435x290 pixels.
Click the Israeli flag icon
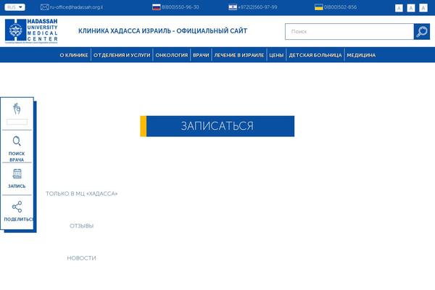[x=233, y=7]
